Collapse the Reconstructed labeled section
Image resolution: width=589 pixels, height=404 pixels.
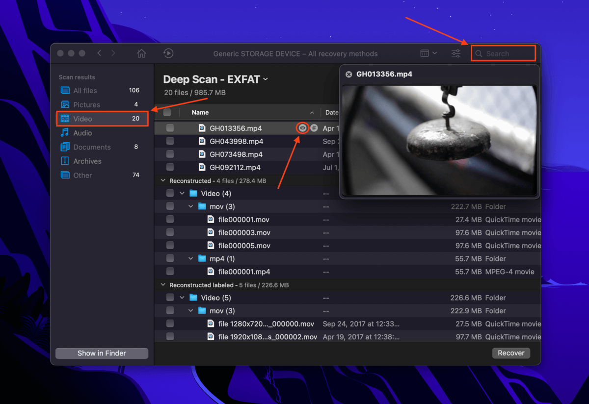(163, 285)
